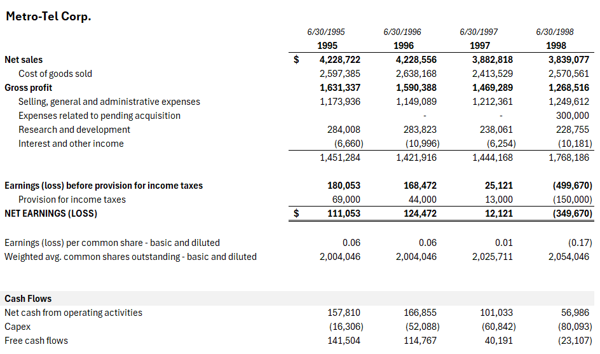Select the NET EARNINGS (LOSS) label
600x354 pixels.
coord(51,214)
